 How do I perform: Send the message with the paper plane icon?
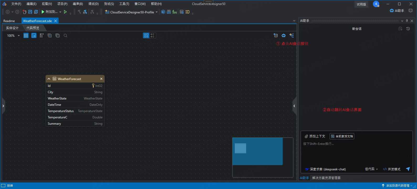[x=408, y=169]
